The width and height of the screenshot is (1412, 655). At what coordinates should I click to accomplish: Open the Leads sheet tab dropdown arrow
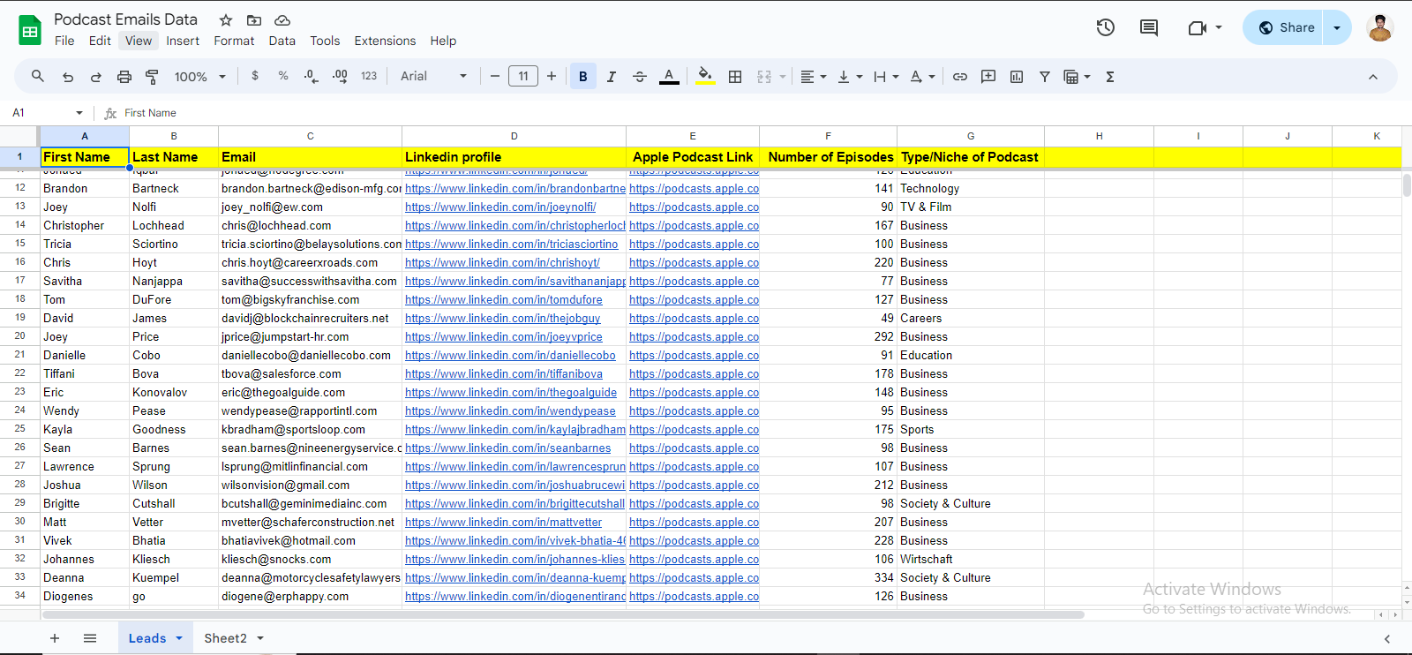(x=179, y=638)
